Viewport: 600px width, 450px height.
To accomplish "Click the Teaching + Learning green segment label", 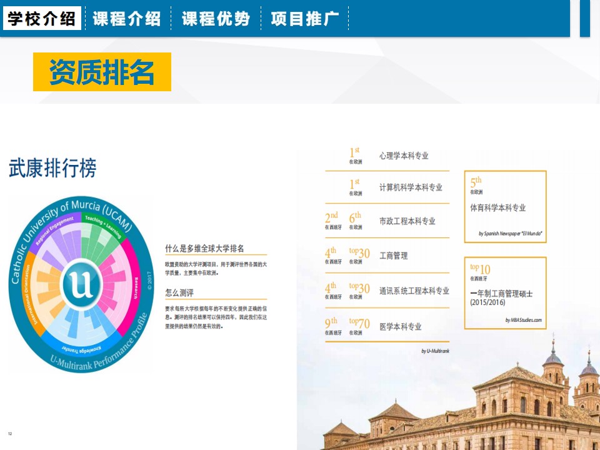I will [x=103, y=226].
